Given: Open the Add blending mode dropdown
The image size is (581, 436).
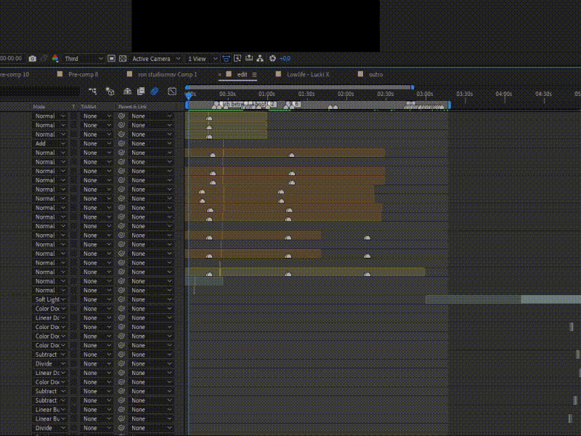Looking at the screenshot, I should click(x=49, y=144).
